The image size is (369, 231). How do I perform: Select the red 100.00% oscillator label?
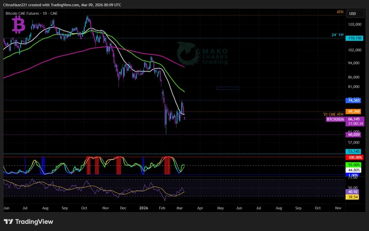354,157
